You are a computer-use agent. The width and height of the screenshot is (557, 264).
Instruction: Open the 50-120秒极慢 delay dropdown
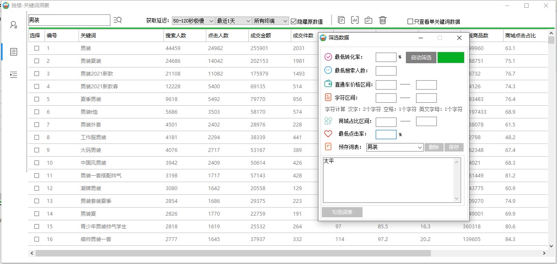(x=194, y=21)
